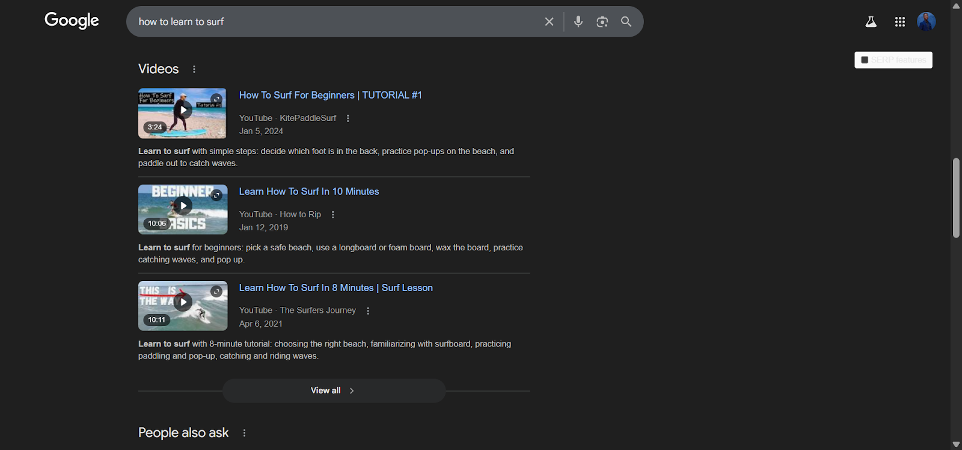962x450 pixels.
Task: Start voice search with the microphone icon
Action: tap(578, 22)
